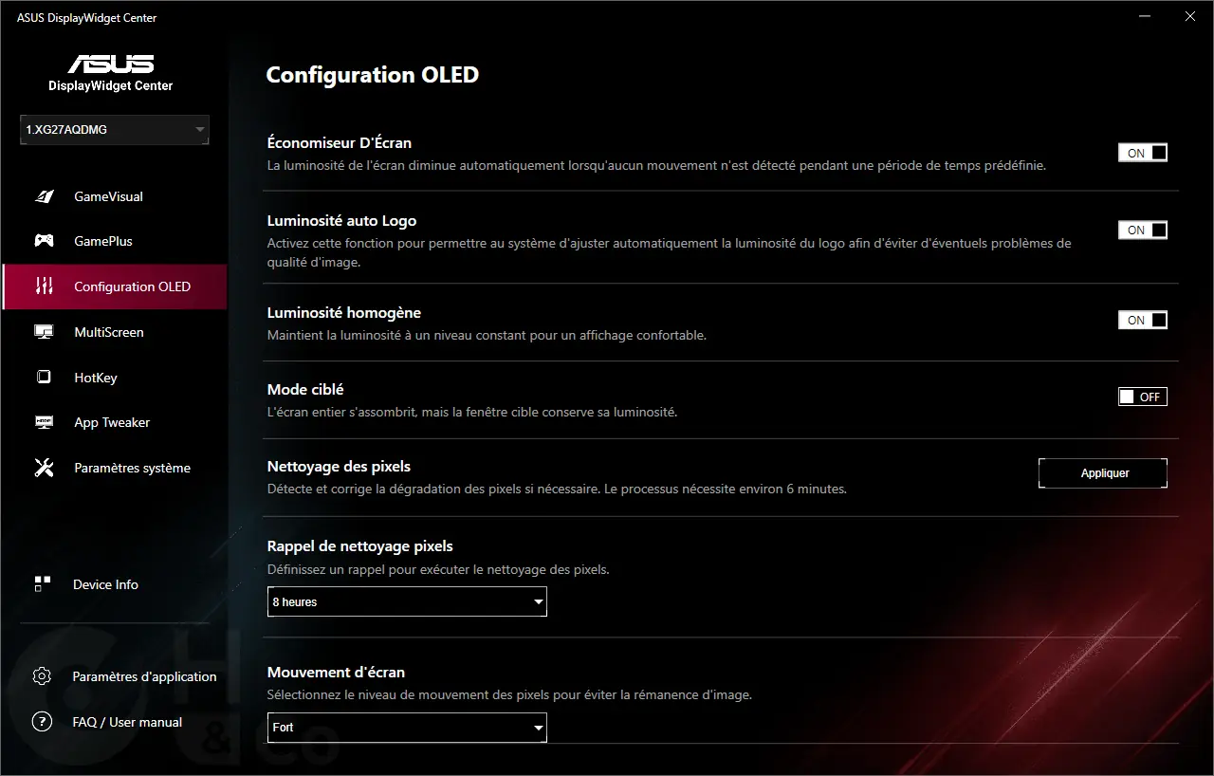The width and height of the screenshot is (1214, 776).
Task: Click the ASUS logo in the sidebar
Action: pos(111,65)
